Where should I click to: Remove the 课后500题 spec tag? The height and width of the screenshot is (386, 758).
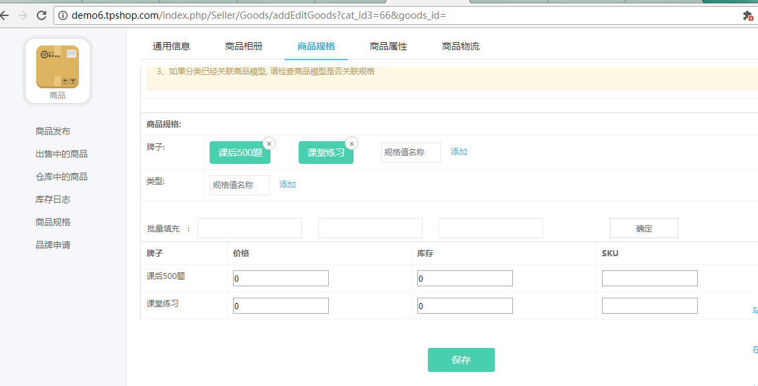pos(269,143)
